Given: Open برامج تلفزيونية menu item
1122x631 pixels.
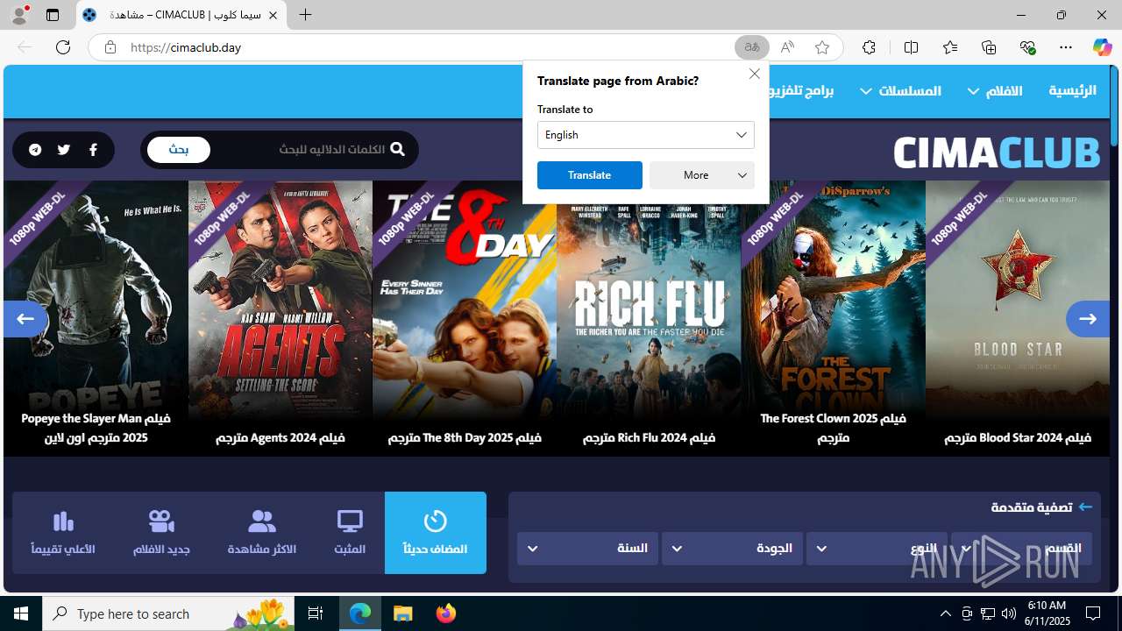Looking at the screenshot, I should point(801,90).
